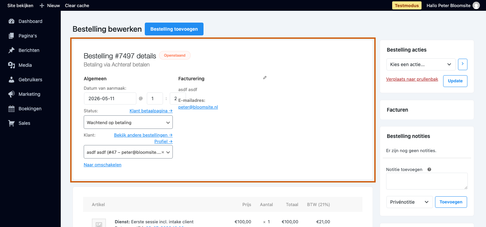This screenshot has width=486, height=227.
Task: Click the Aantal column header
Action: point(267,204)
